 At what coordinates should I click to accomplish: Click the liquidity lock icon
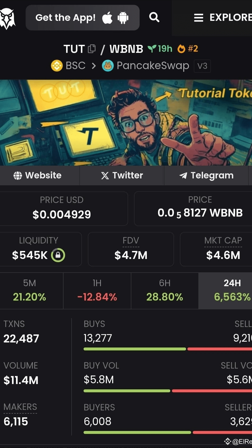[x=58, y=255]
